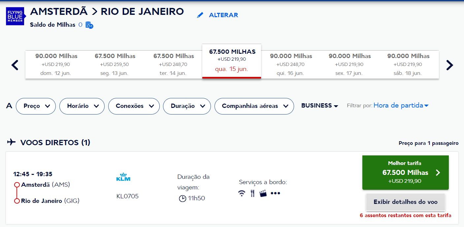Click the ALTERAR link to change search
Viewport: 464px width, 227px height.
tap(223, 15)
